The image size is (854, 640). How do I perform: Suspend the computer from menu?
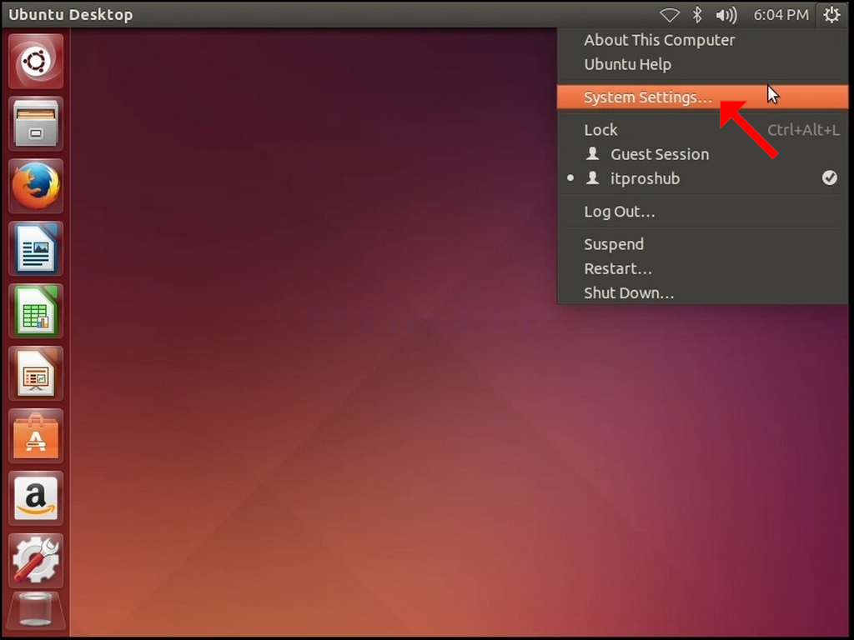tap(702, 244)
